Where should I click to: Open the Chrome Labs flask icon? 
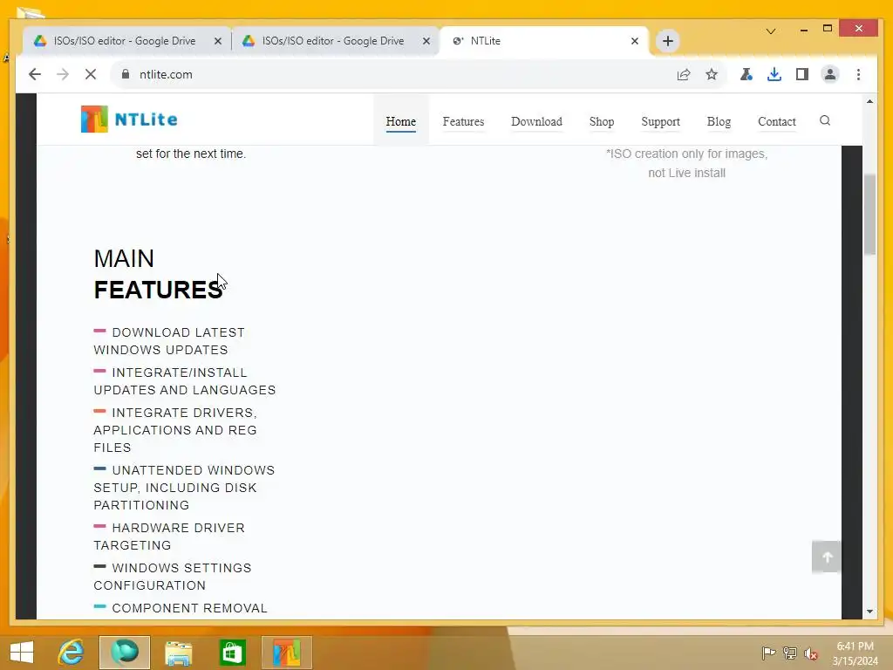pos(746,74)
